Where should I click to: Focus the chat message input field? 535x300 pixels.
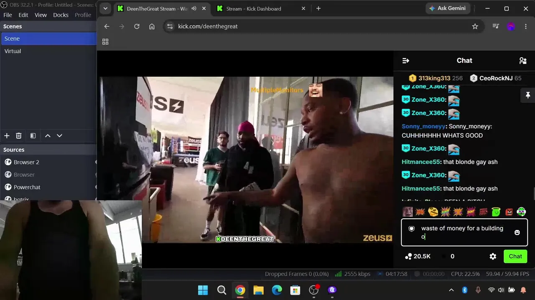(x=464, y=232)
